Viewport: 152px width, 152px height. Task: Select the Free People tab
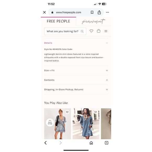click(x=58, y=21)
